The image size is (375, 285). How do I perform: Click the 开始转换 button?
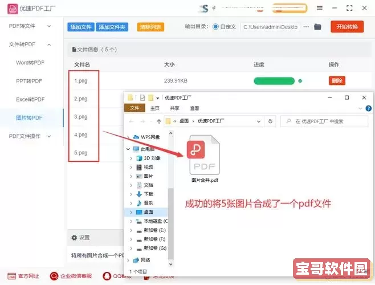coord(347,27)
